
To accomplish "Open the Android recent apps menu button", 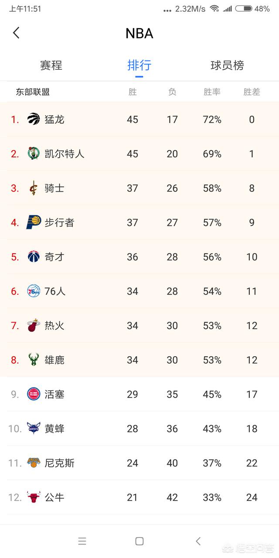I will coord(82,541).
